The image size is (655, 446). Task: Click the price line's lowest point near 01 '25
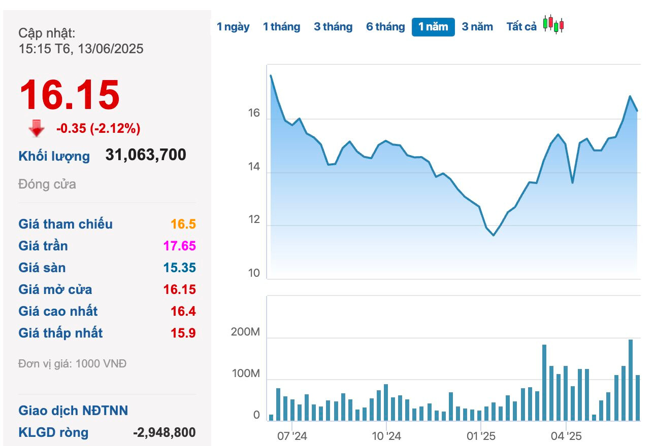[x=493, y=235]
